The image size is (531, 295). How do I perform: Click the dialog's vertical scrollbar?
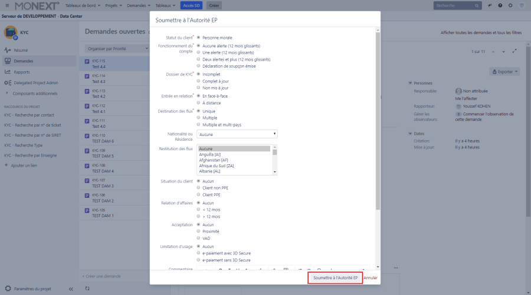click(x=378, y=118)
